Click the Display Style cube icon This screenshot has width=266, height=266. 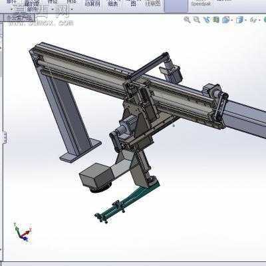pyautogui.click(x=239, y=20)
